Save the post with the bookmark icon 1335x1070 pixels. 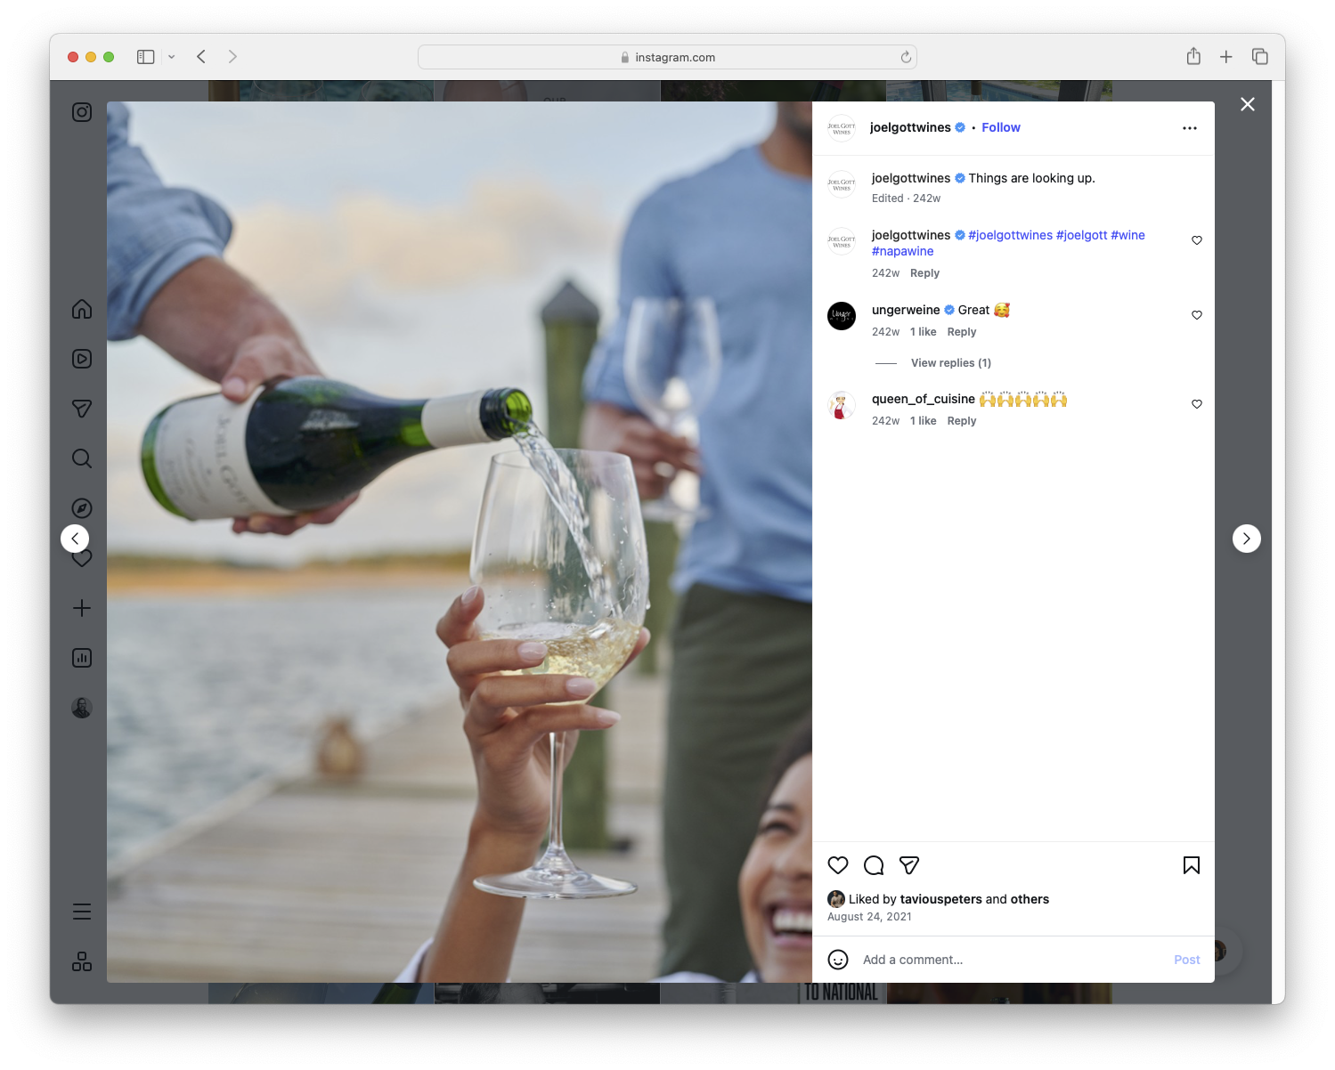point(1191,864)
